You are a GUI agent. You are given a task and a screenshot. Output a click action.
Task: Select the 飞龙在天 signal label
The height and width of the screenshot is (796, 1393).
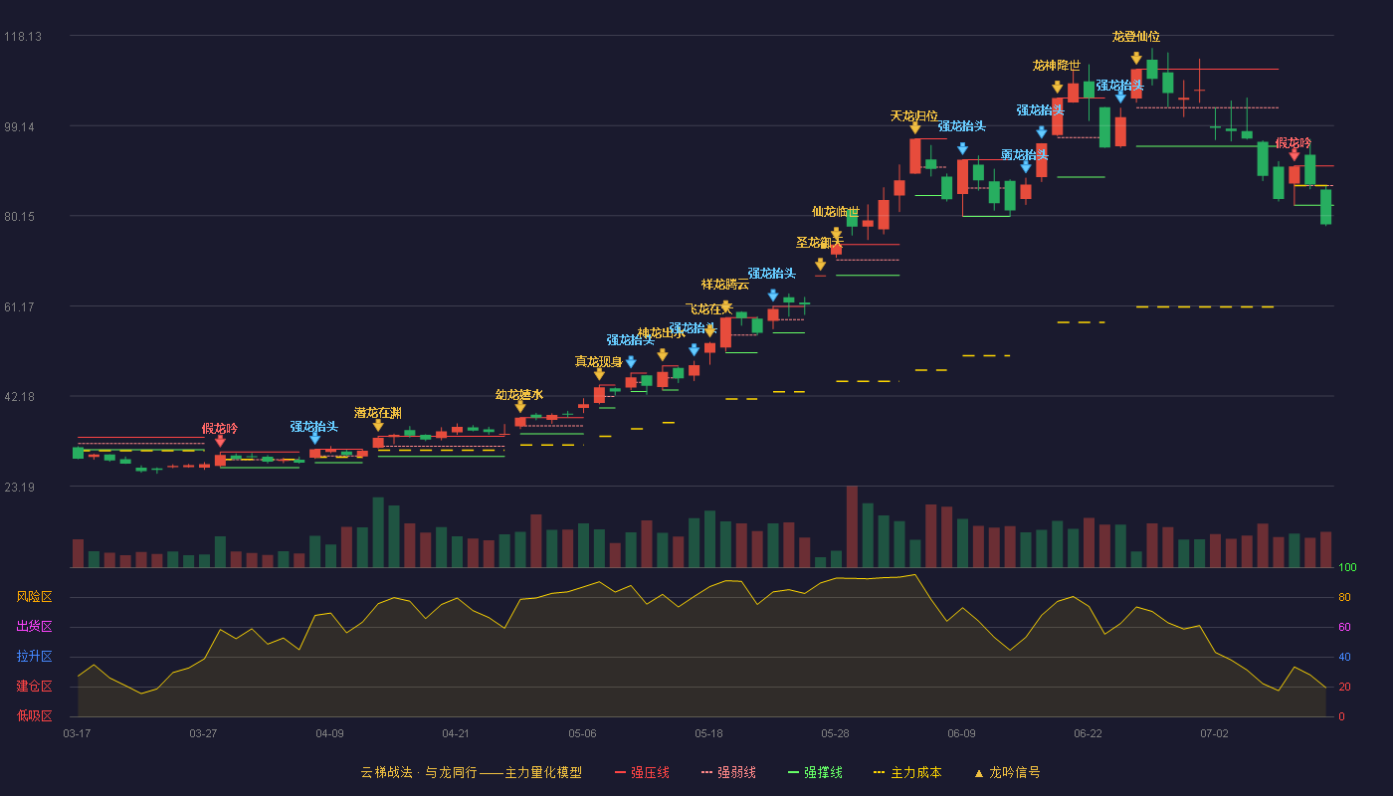tap(709, 308)
